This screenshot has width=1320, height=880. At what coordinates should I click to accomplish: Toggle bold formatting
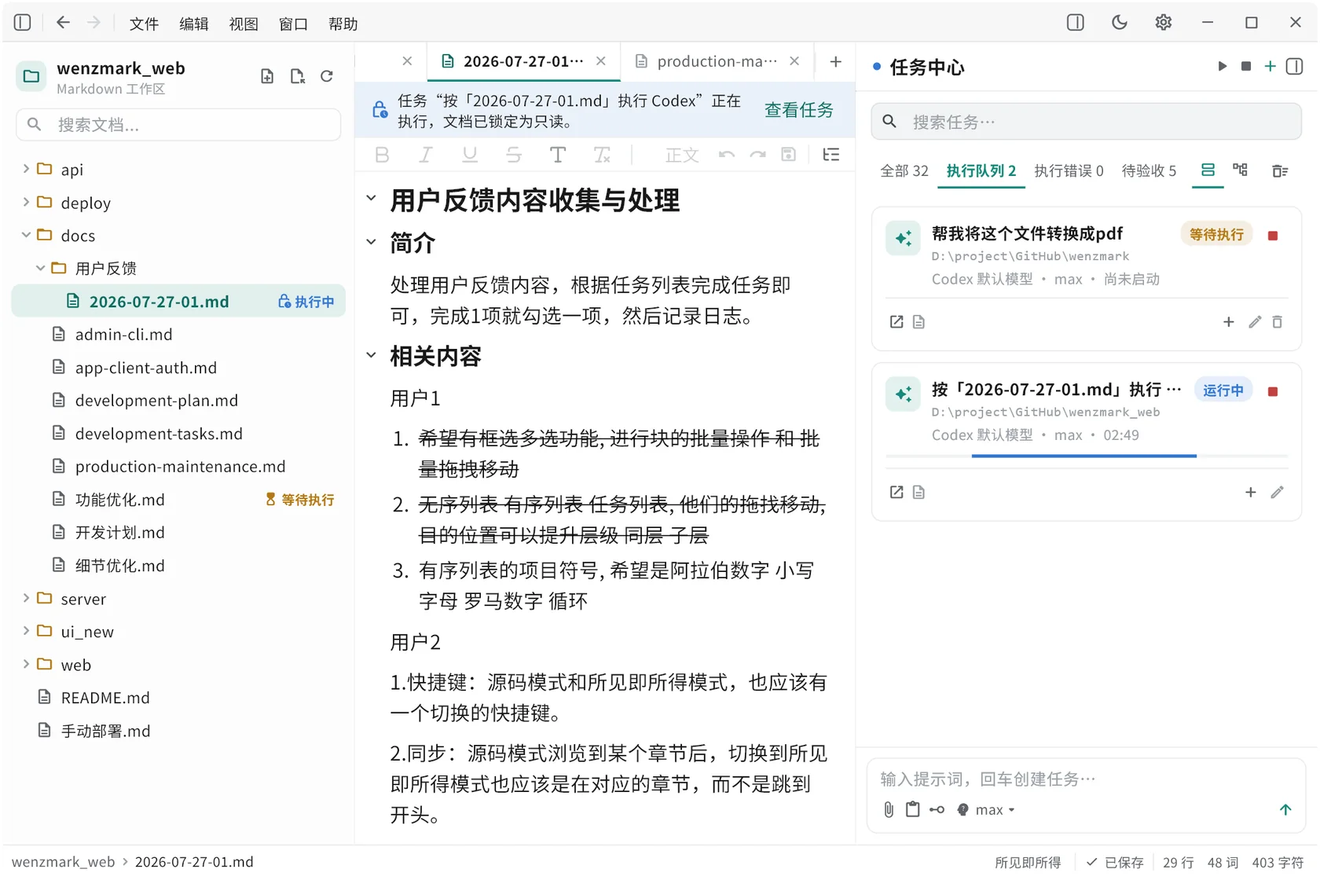pos(382,155)
